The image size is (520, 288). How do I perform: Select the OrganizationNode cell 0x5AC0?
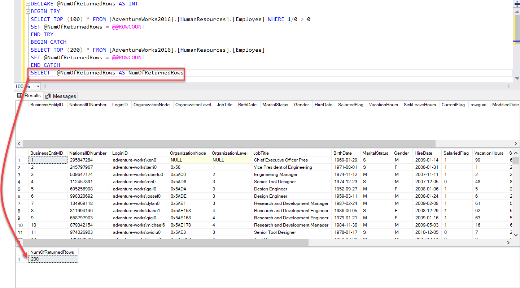click(x=189, y=175)
